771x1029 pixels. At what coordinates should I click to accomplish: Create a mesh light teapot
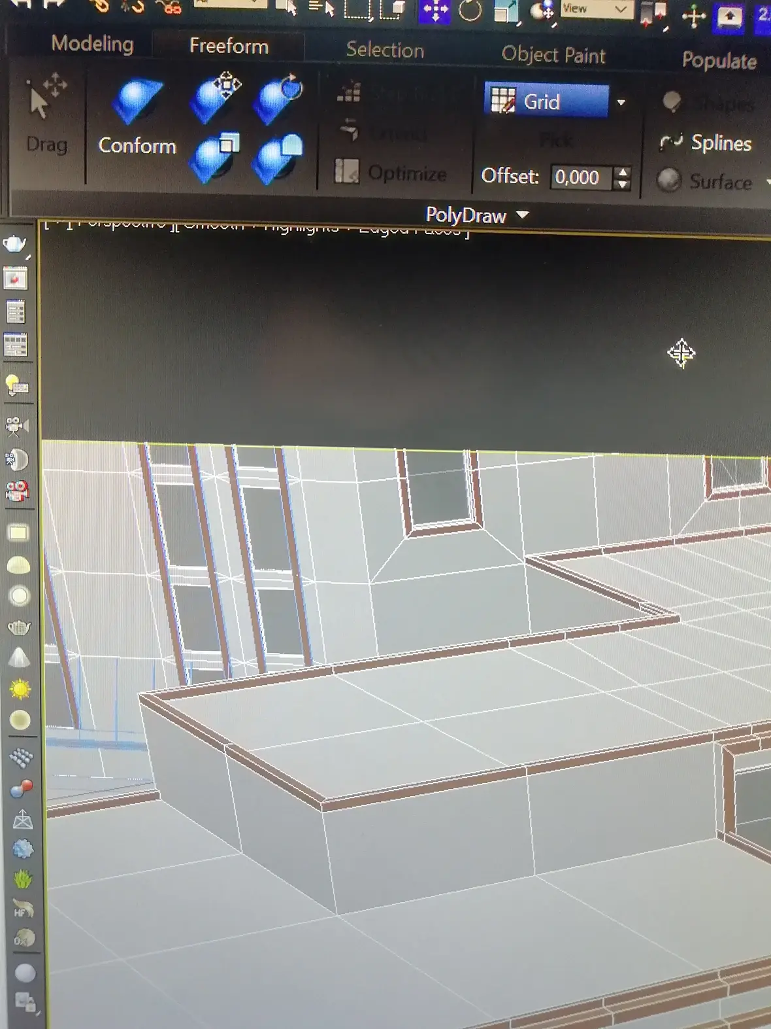point(19,628)
